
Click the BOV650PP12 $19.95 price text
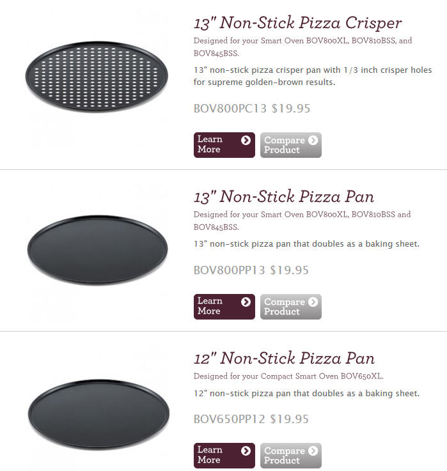tap(251, 419)
